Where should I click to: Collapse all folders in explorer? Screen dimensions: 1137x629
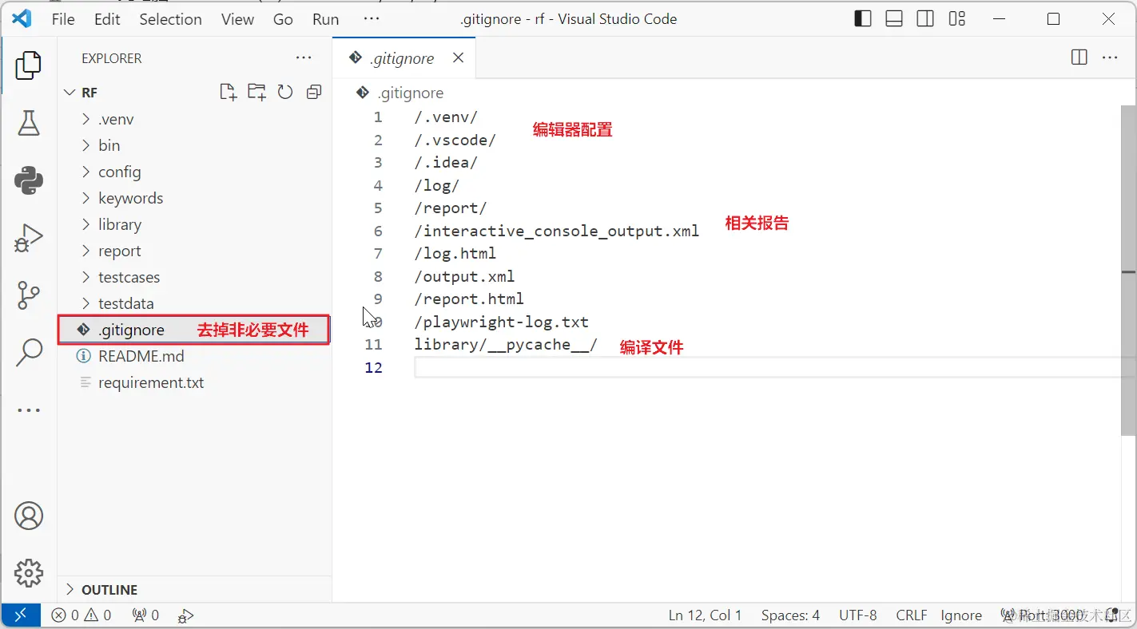(x=314, y=93)
